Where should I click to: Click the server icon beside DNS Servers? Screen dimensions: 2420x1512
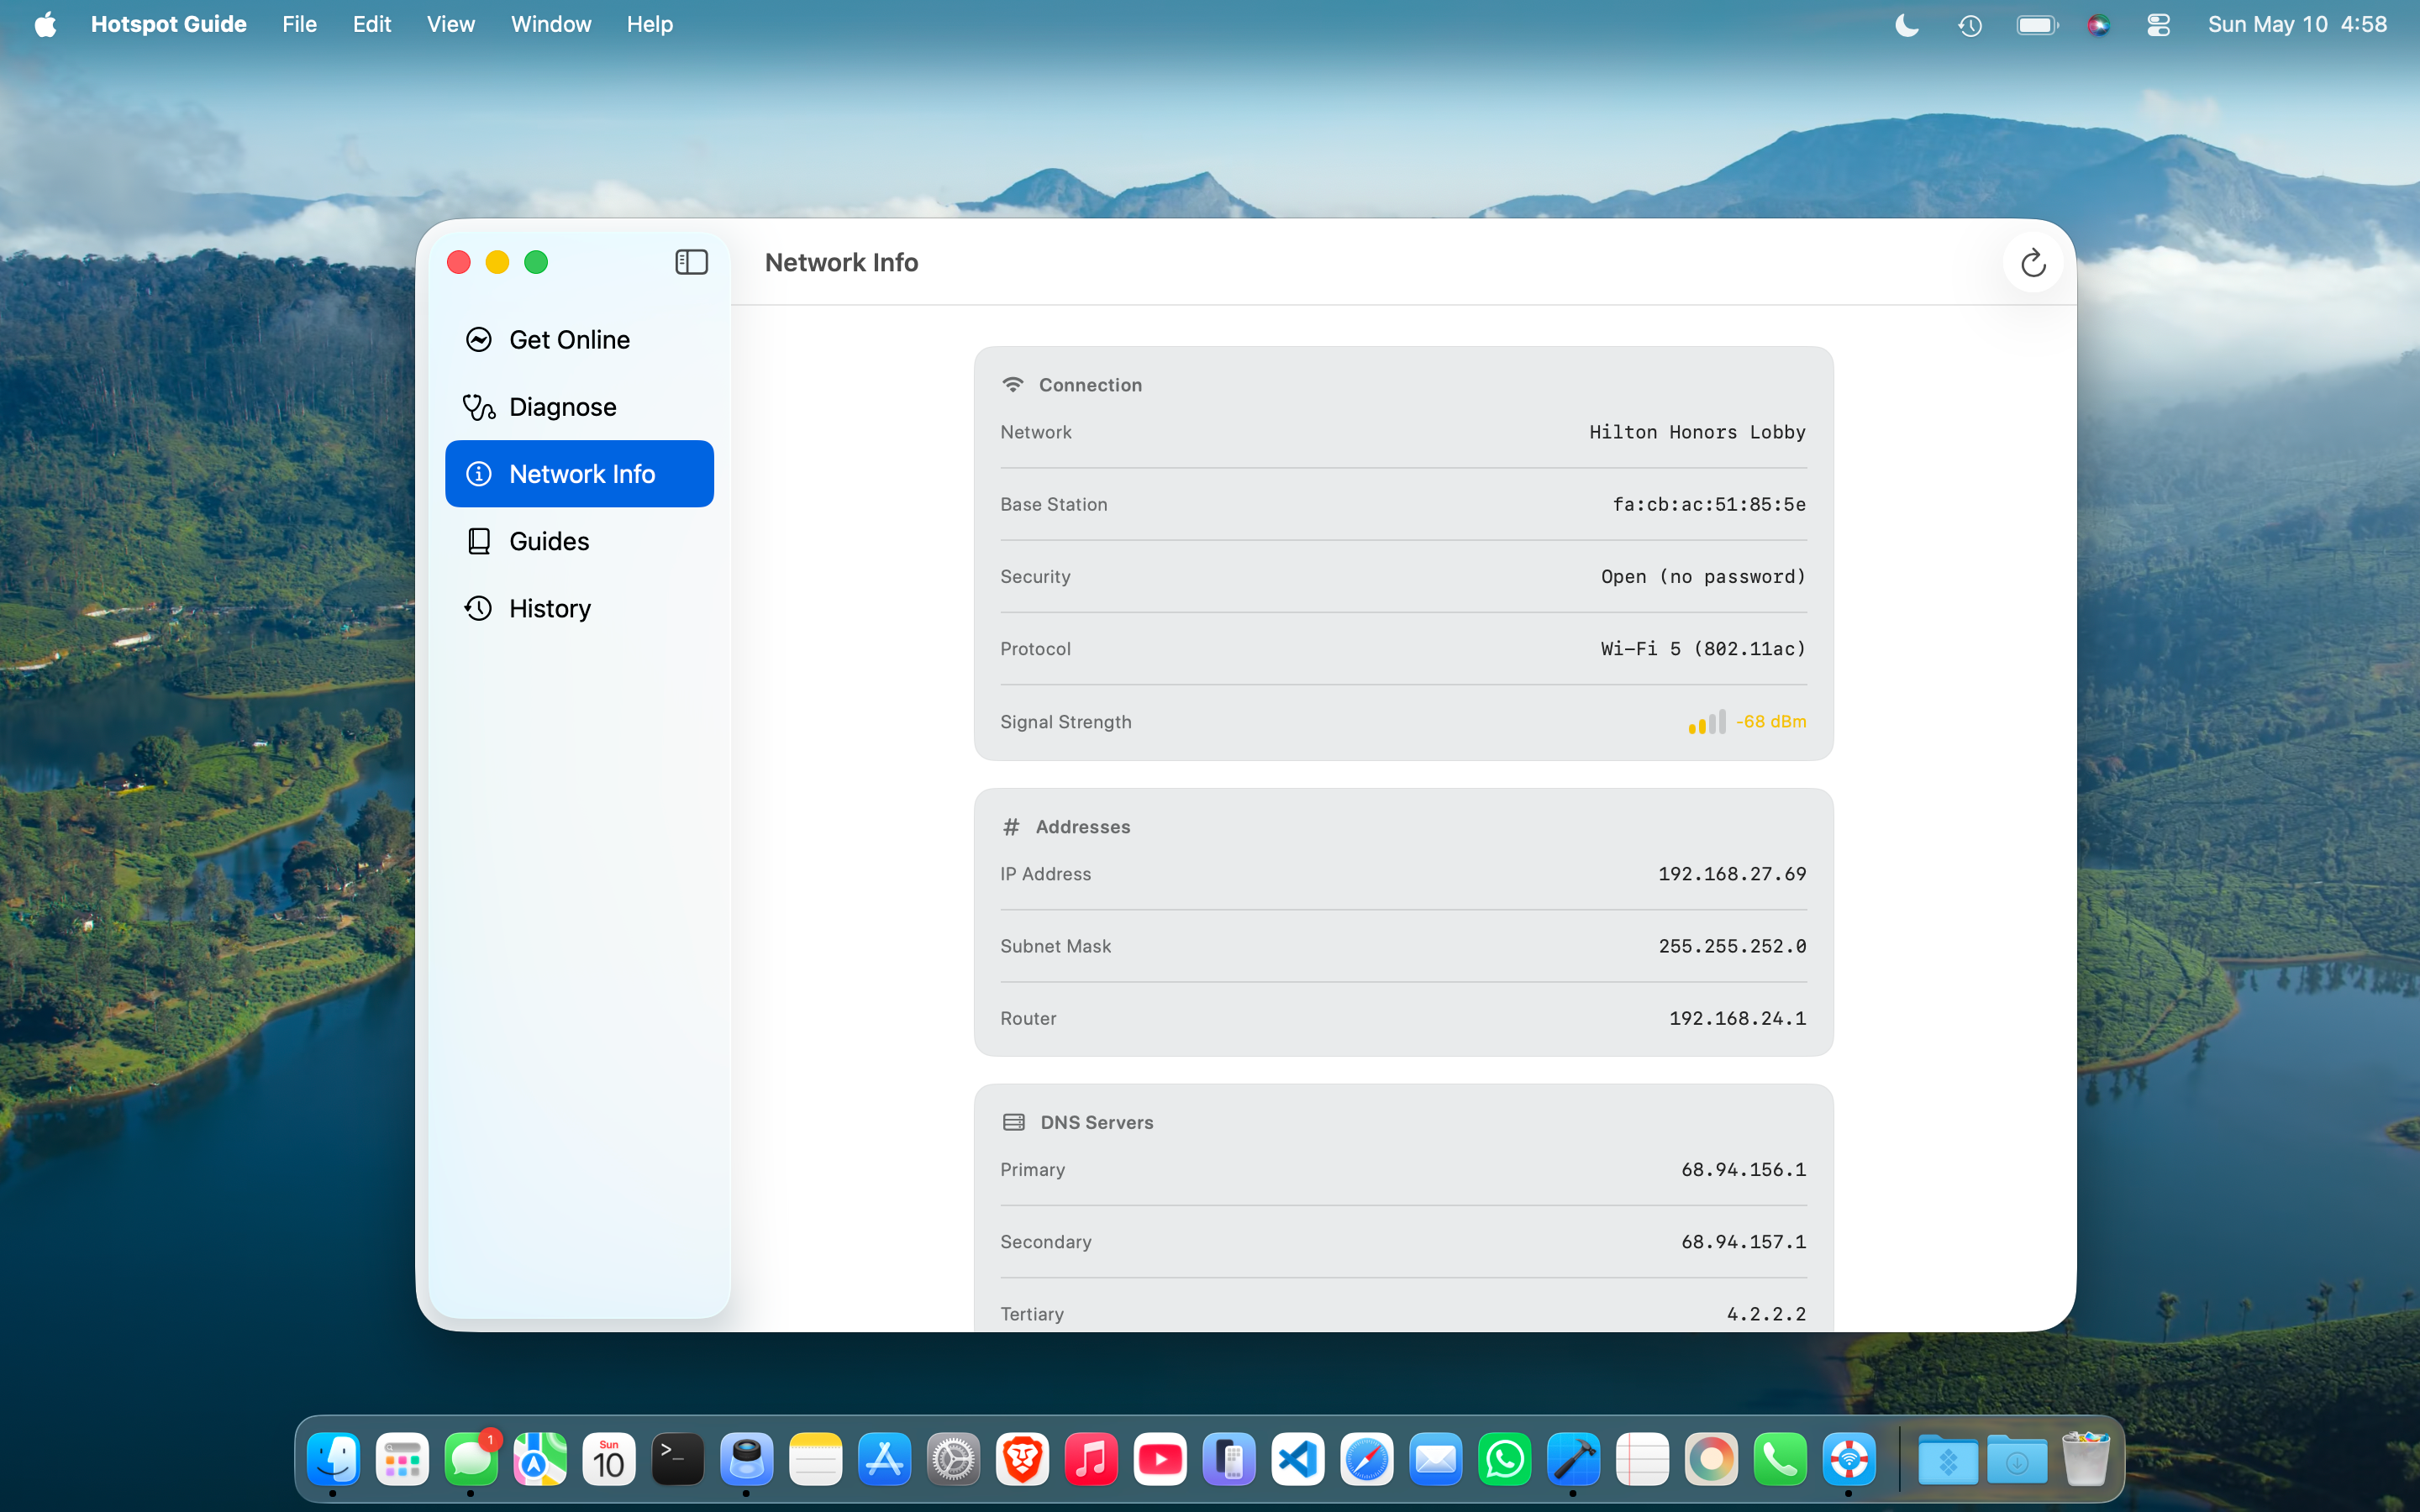click(1014, 1122)
